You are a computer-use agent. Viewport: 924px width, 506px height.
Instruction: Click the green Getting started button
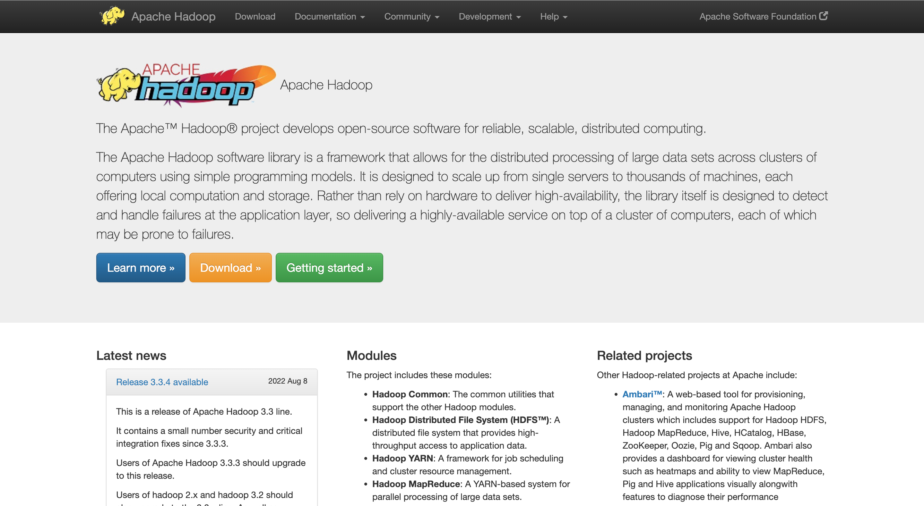329,268
